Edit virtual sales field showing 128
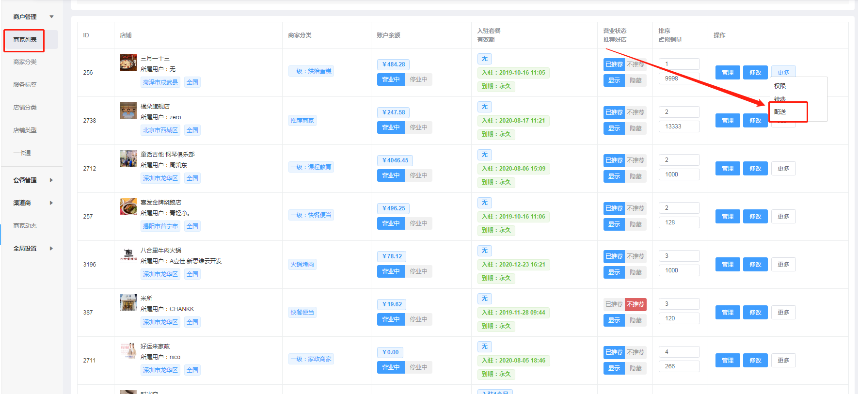 coord(679,222)
